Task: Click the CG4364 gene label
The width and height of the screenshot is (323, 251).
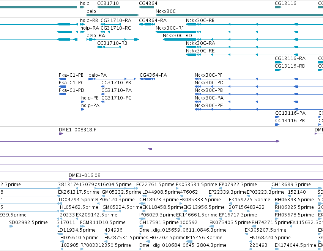Action: (x=148, y=3)
